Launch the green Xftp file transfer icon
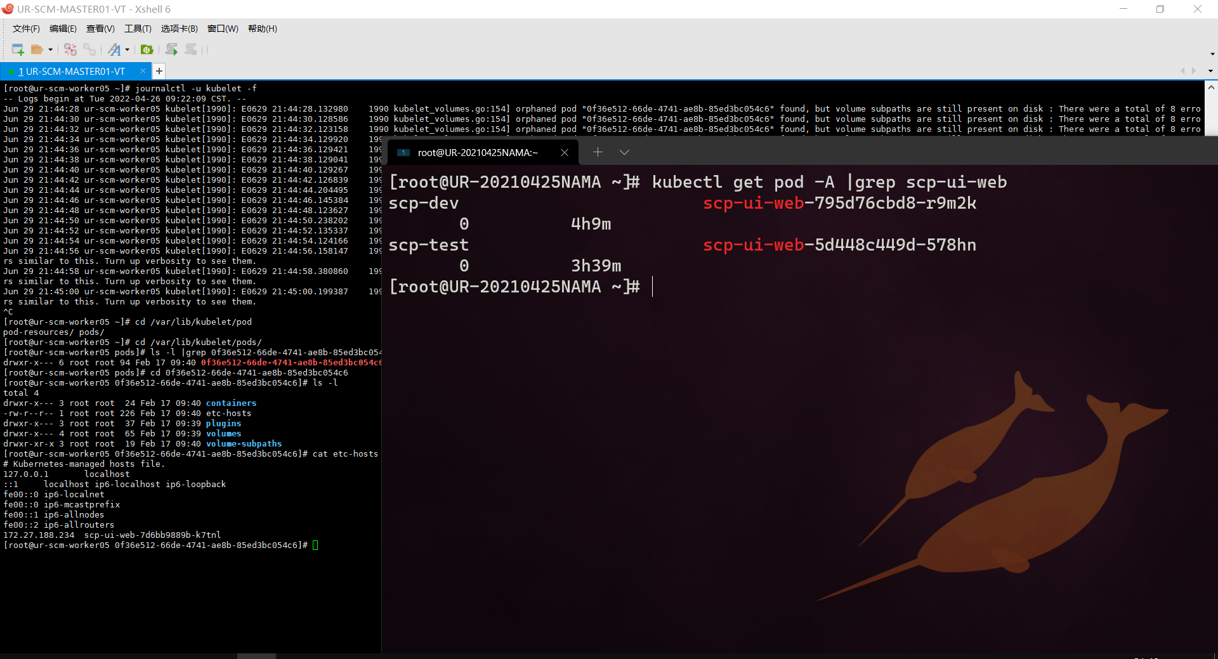Screen dimensions: 1218x659 coord(147,49)
